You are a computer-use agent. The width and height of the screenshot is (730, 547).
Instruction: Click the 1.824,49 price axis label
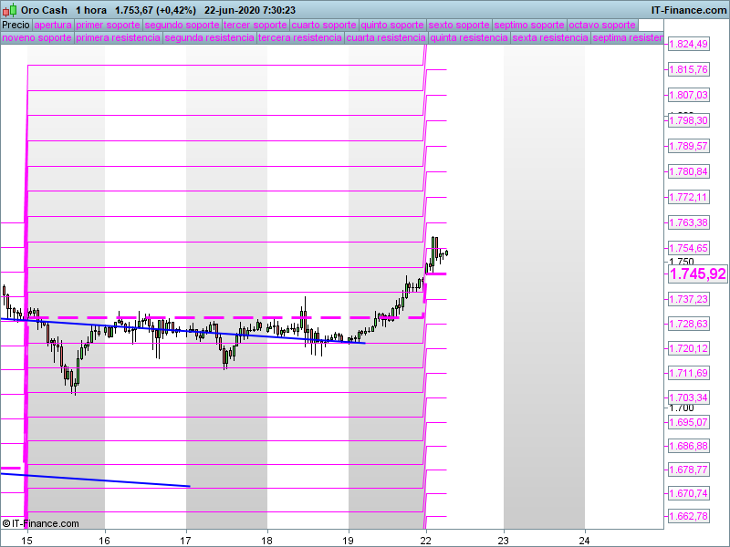(688, 45)
